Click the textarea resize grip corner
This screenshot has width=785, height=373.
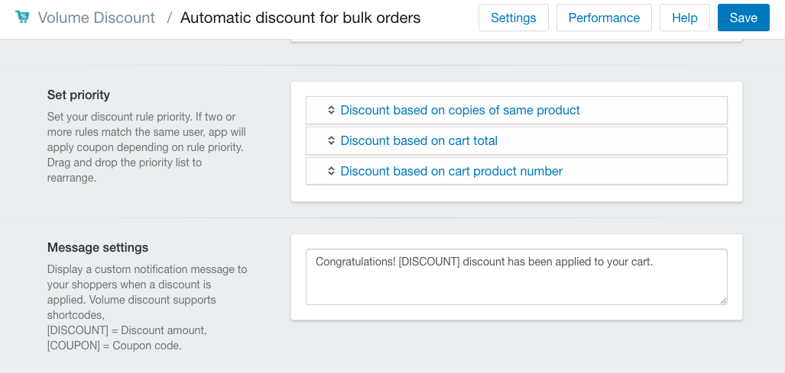723,301
